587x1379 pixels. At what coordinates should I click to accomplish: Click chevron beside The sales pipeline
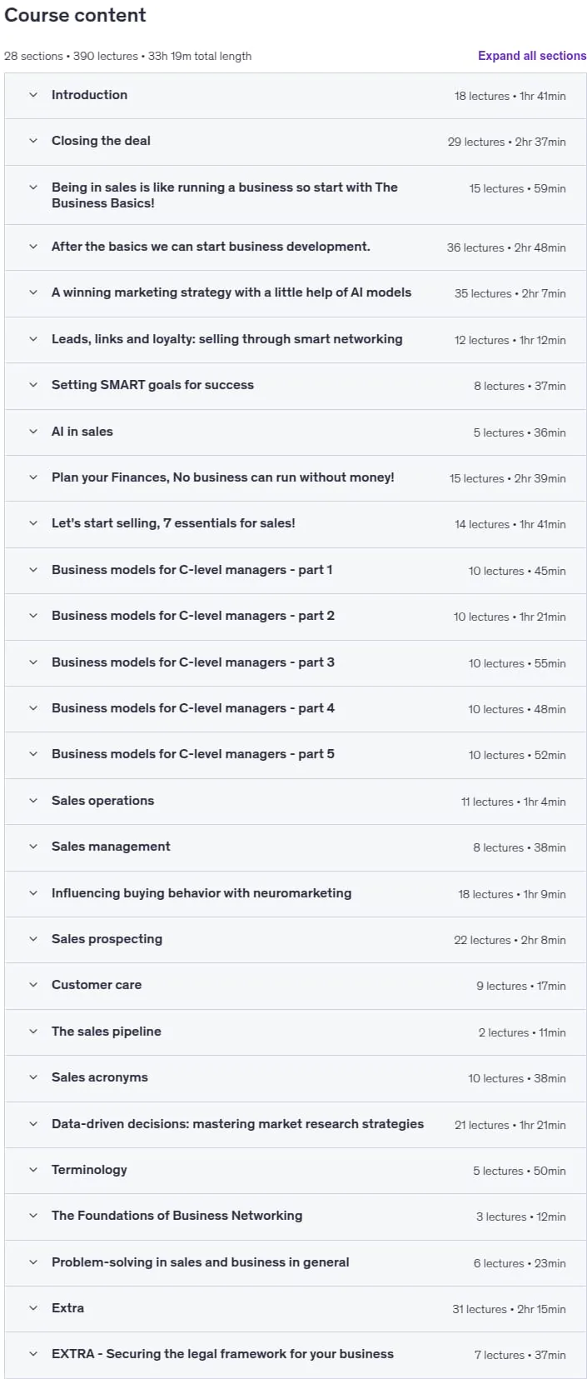pyautogui.click(x=33, y=1032)
